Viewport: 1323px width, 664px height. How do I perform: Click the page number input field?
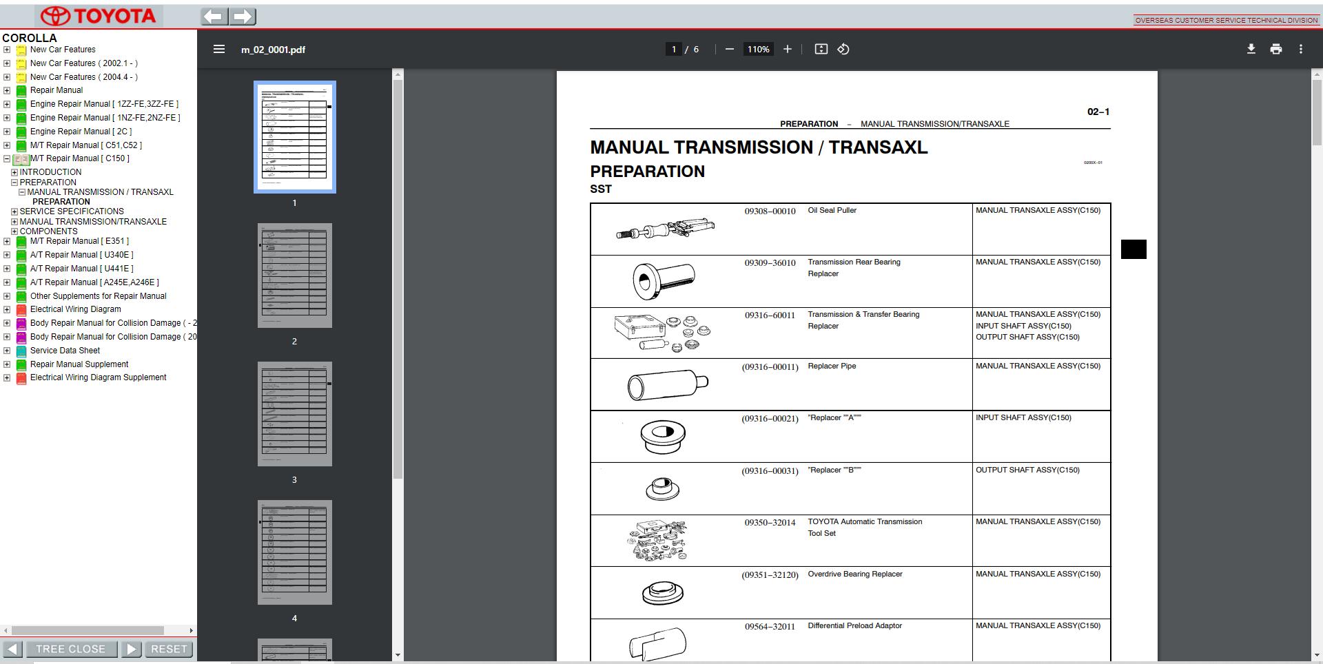pyautogui.click(x=674, y=49)
